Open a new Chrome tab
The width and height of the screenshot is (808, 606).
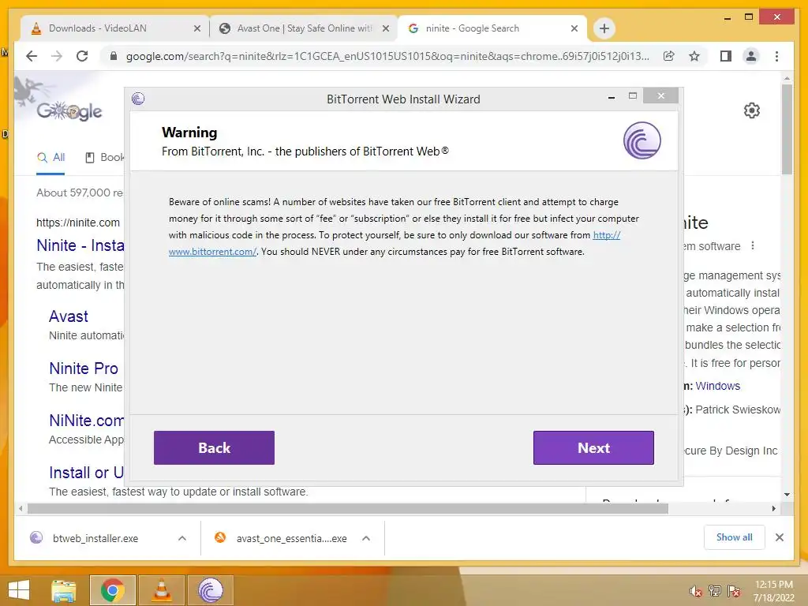point(604,28)
